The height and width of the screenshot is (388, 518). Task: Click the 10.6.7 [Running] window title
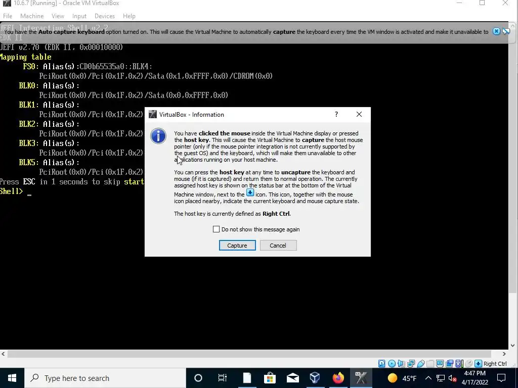(66, 4)
